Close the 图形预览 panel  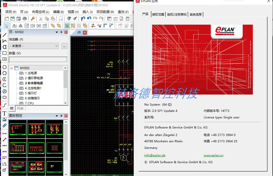(x=66, y=116)
